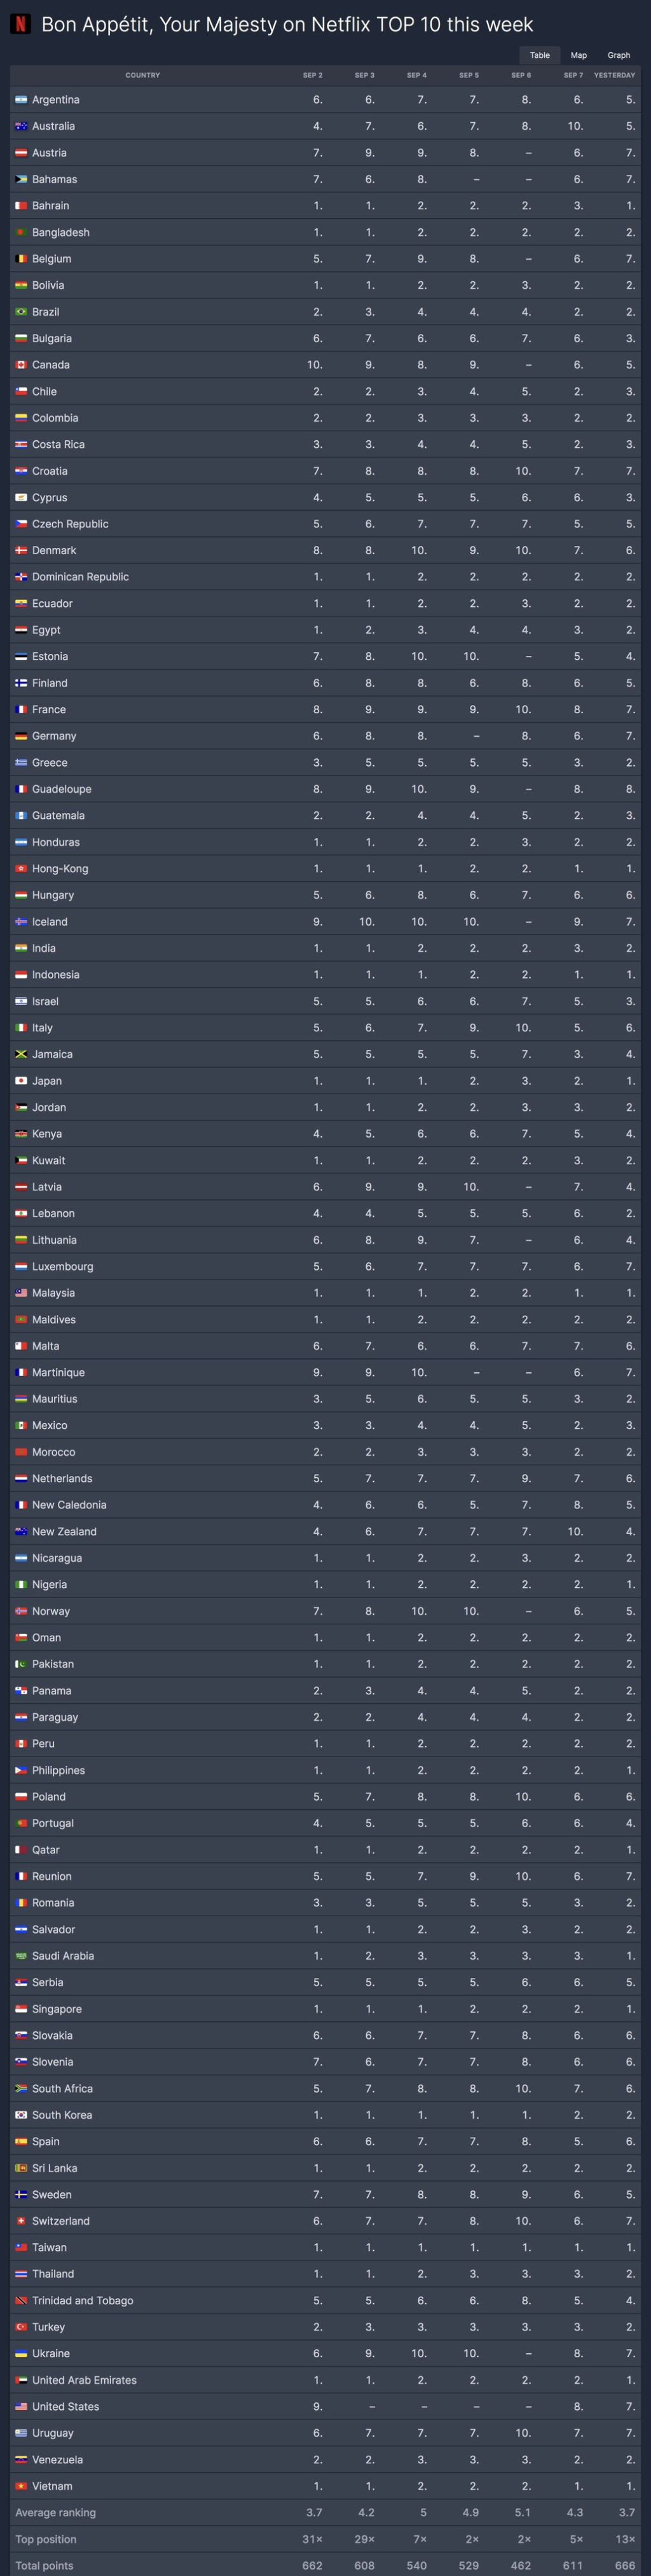This screenshot has width=651, height=2576.
Task: Sort by the COUNTRY column header
Action: [x=142, y=75]
